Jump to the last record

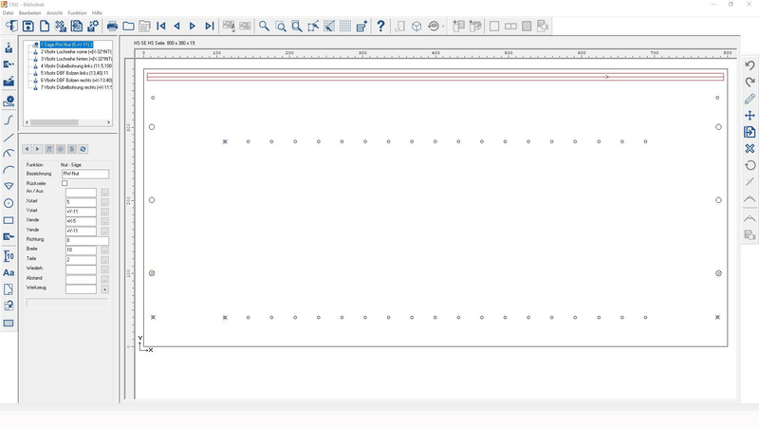(x=209, y=27)
